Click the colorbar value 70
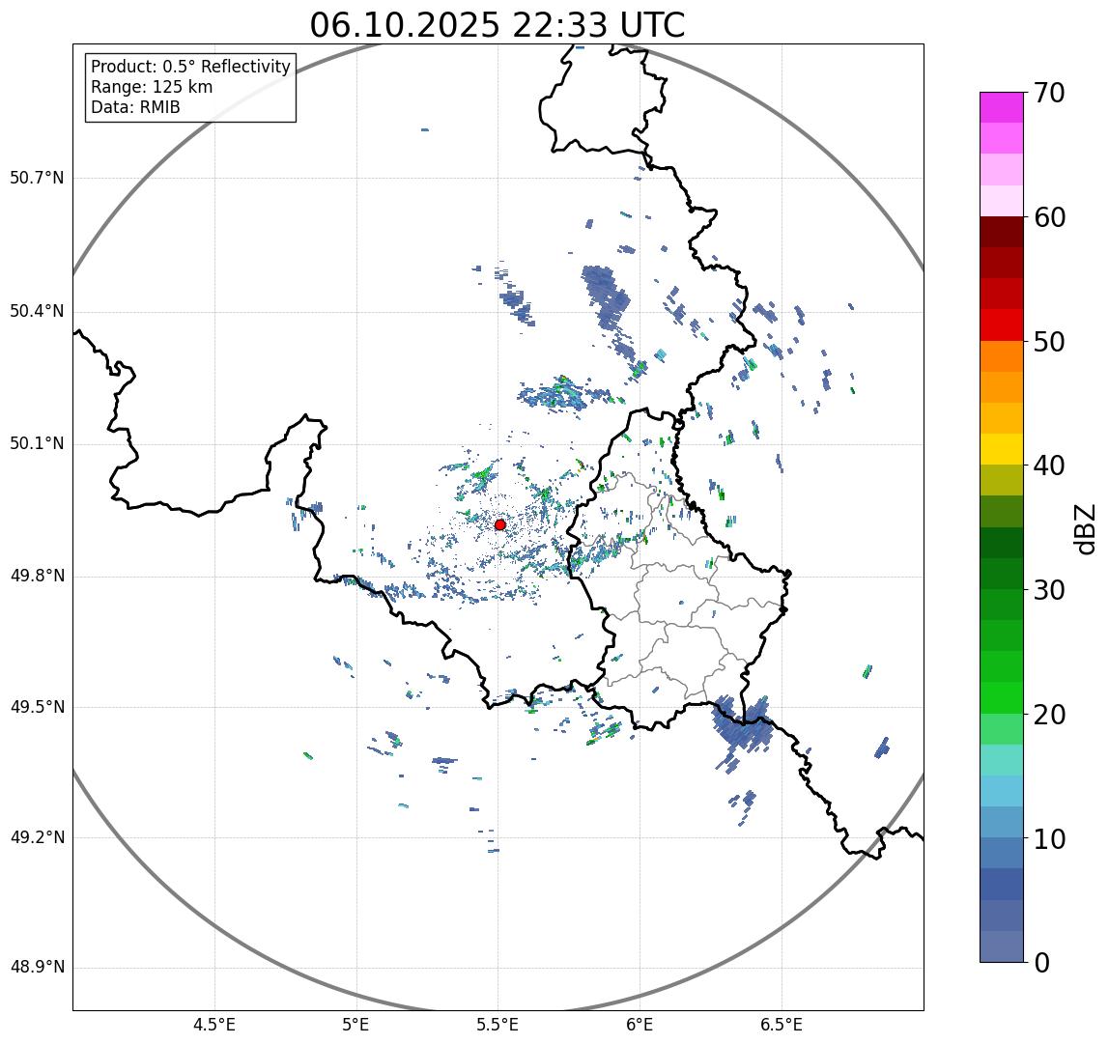The image size is (1109, 1044). 1049,93
